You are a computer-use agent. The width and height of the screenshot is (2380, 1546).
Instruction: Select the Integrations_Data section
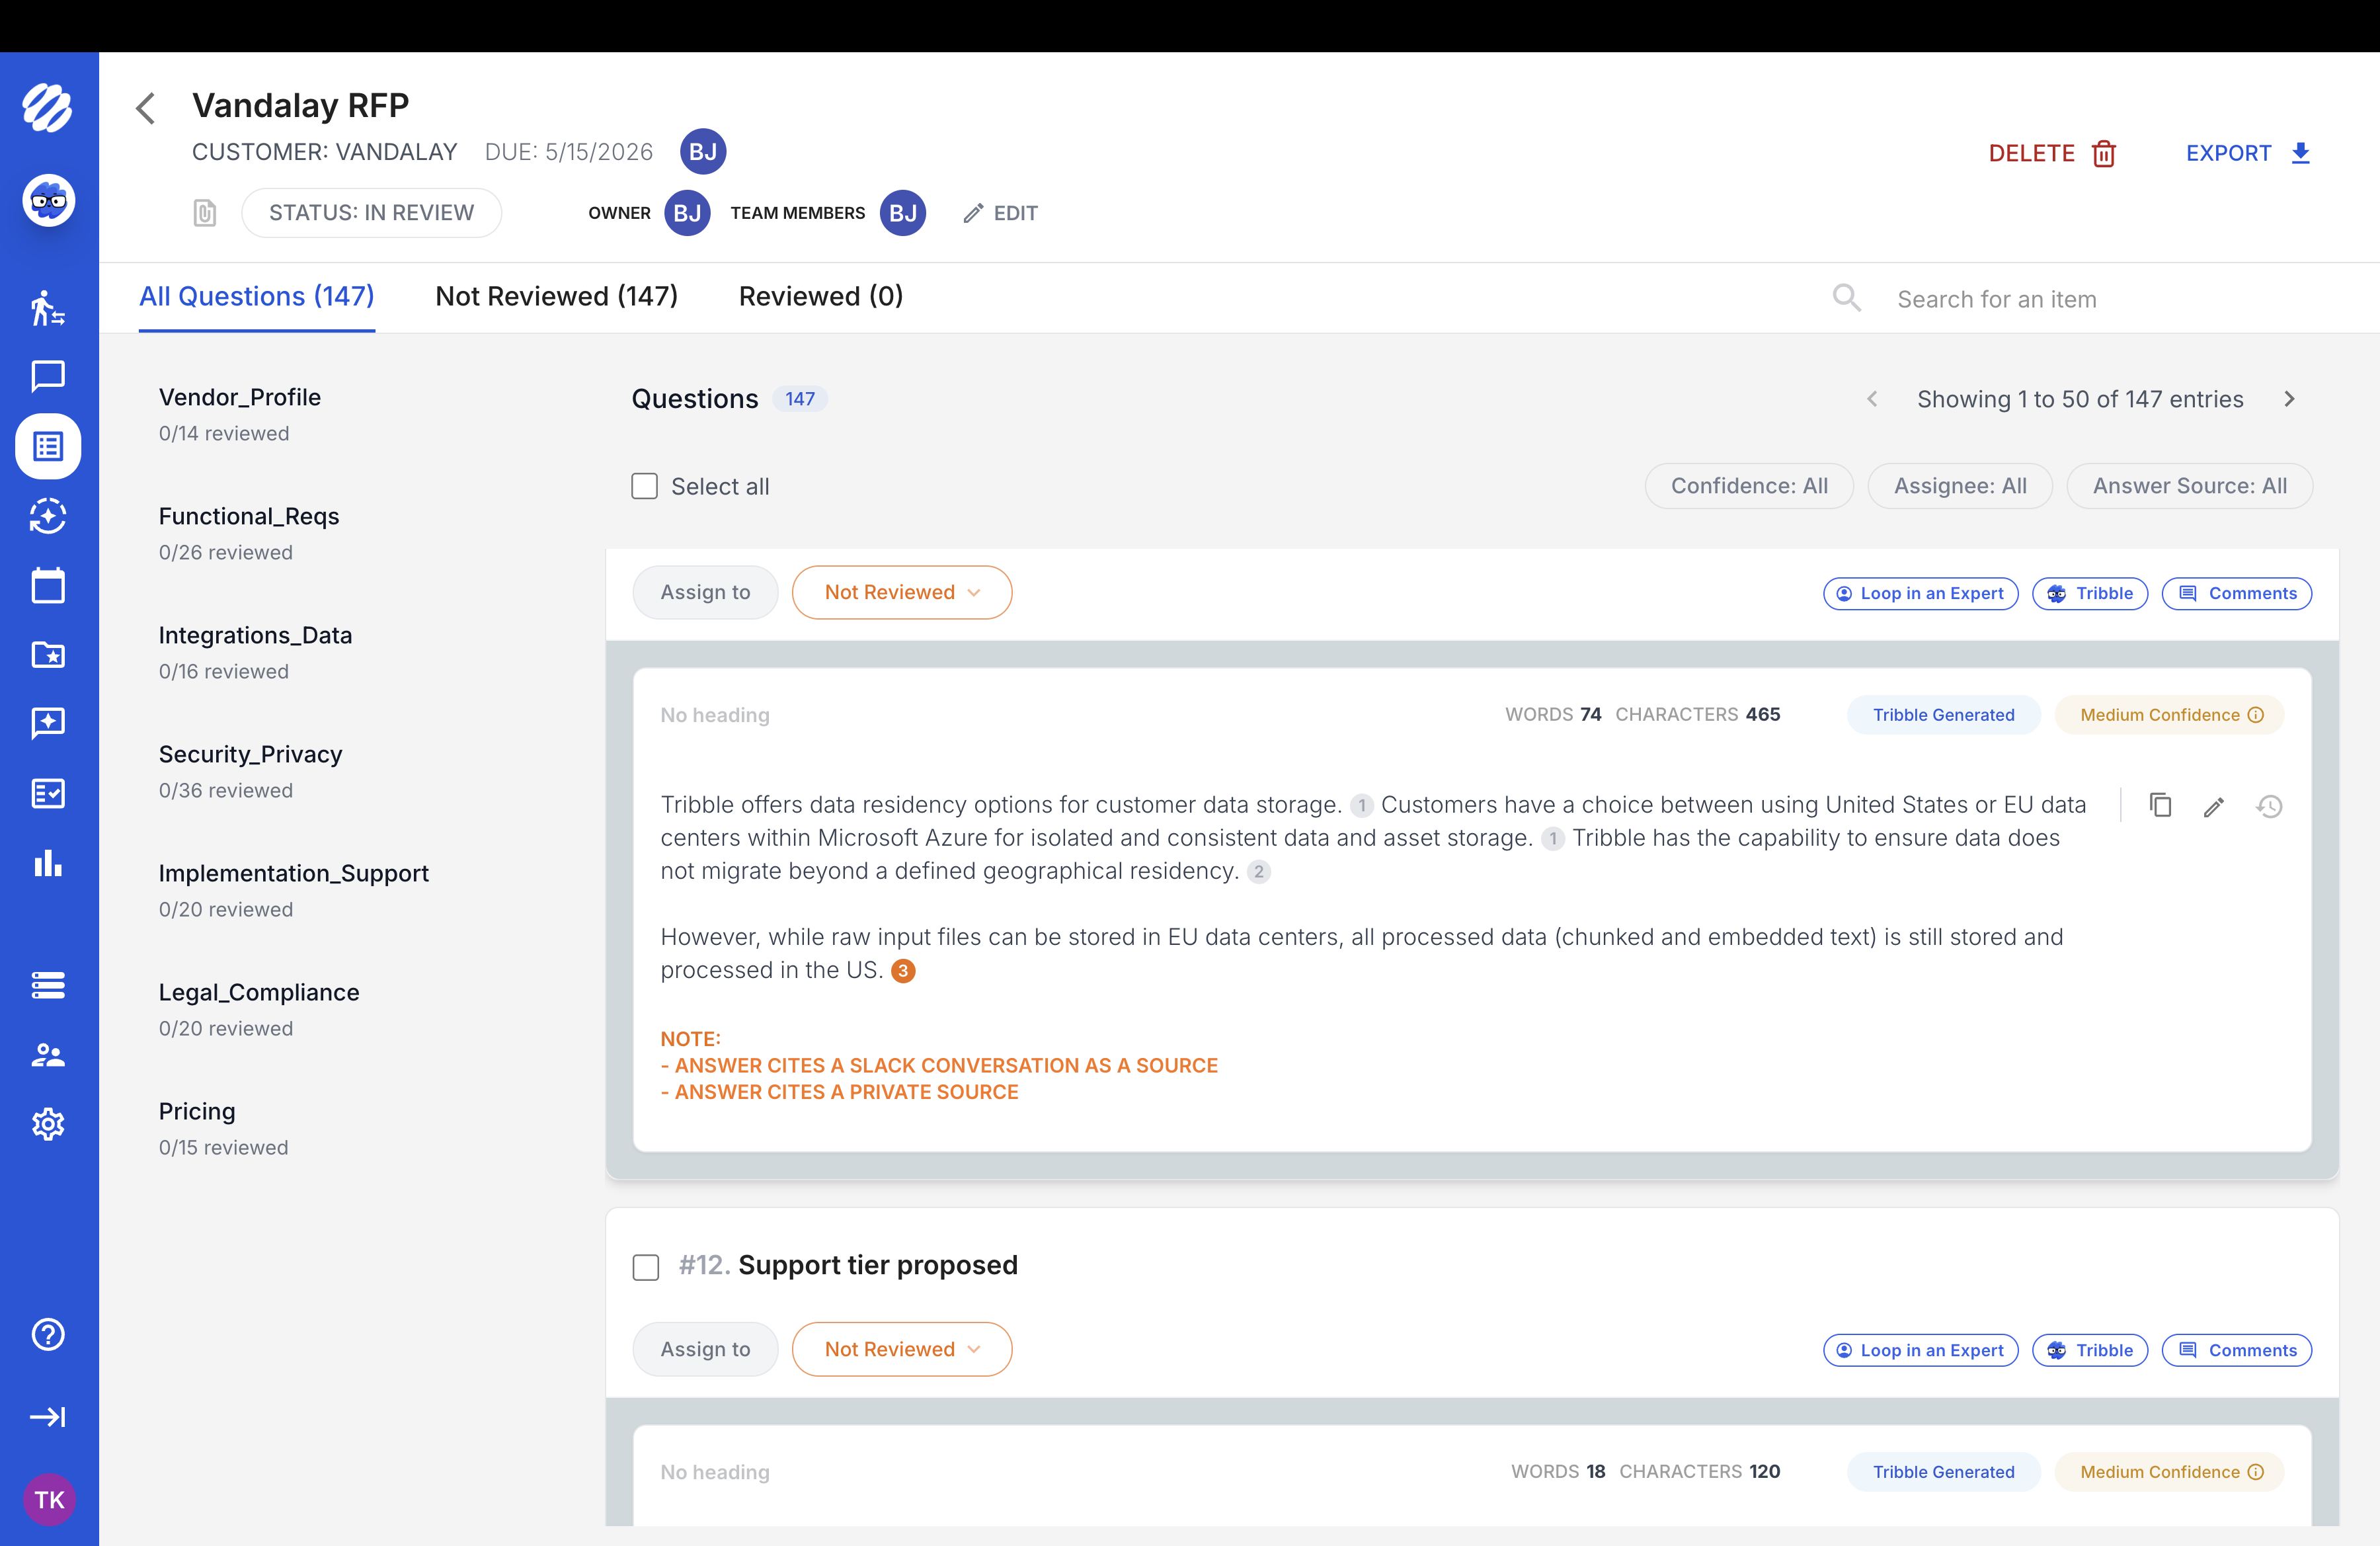[x=256, y=652]
